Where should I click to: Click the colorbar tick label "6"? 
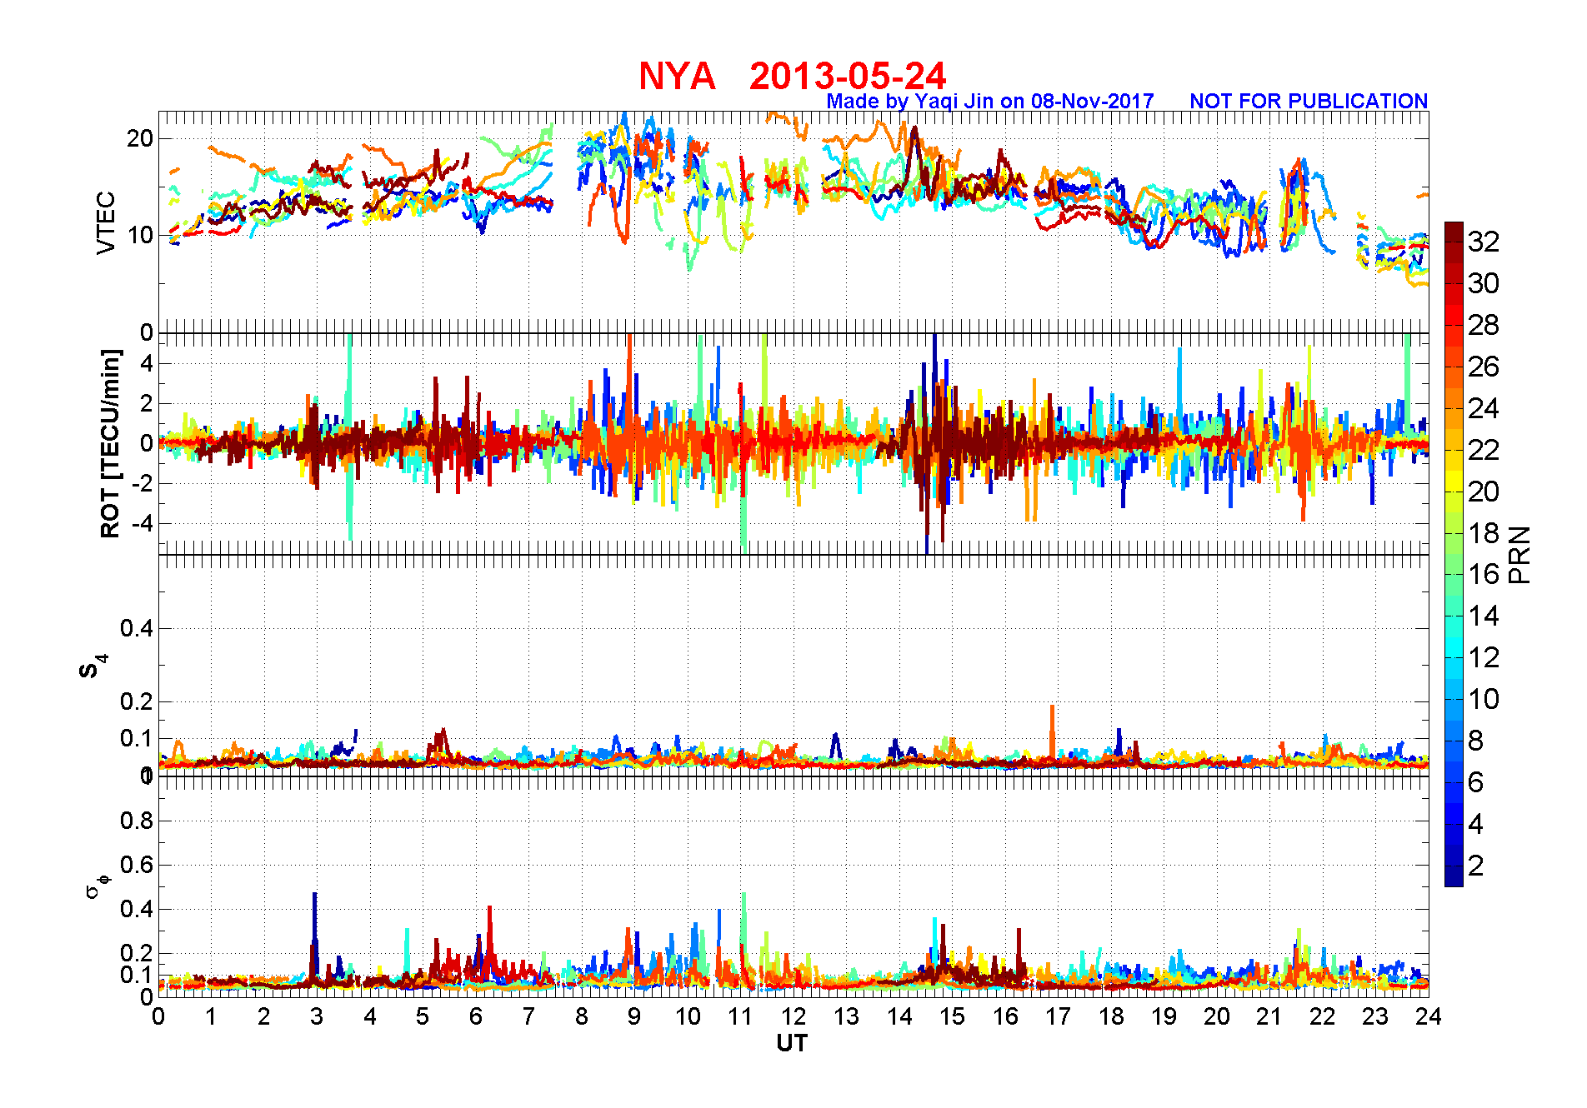pos(1475,782)
